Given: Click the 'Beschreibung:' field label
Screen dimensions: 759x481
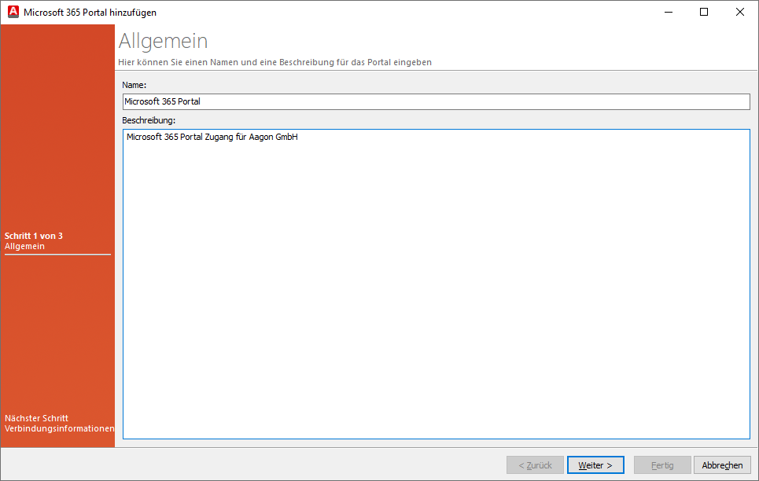Looking at the screenshot, I should [149, 120].
